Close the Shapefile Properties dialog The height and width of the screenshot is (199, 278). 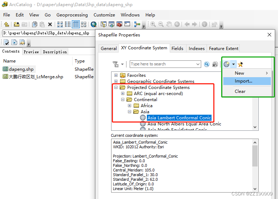pos(269,35)
